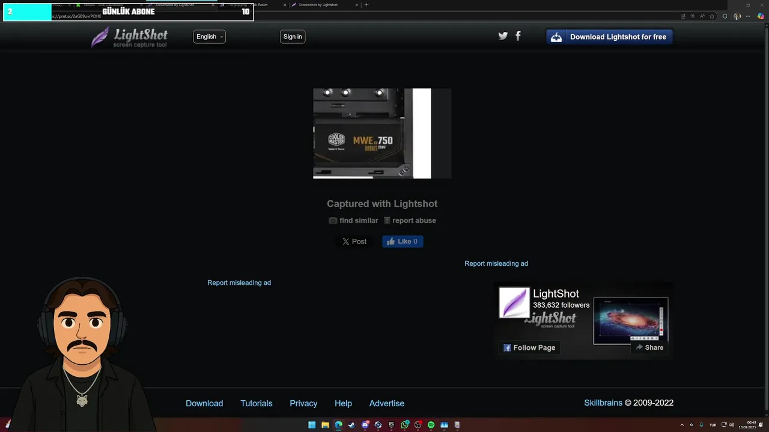The height and width of the screenshot is (432, 769).
Task: Open the galaxy preview image in the Facebook widget
Action: pyautogui.click(x=630, y=320)
